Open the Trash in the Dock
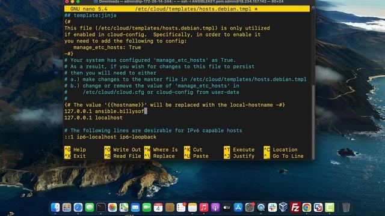The width and height of the screenshot is (385, 216). coord(346,208)
